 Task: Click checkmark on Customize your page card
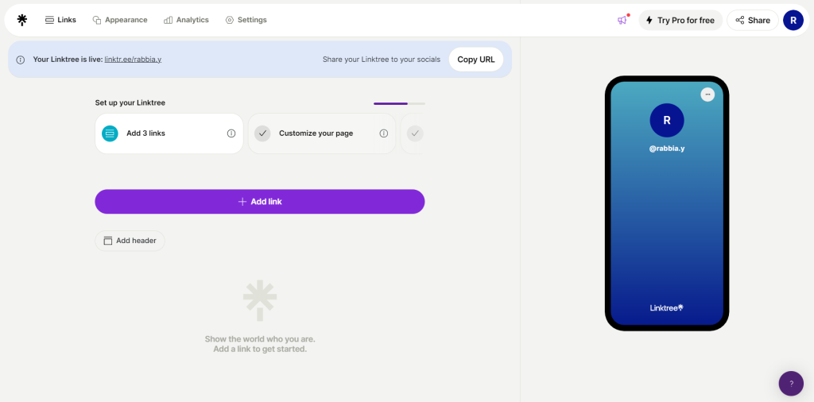pos(262,133)
